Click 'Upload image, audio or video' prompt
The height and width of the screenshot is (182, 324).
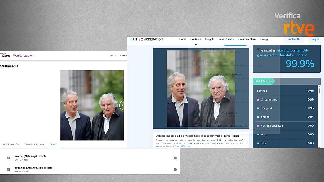tap(197, 136)
